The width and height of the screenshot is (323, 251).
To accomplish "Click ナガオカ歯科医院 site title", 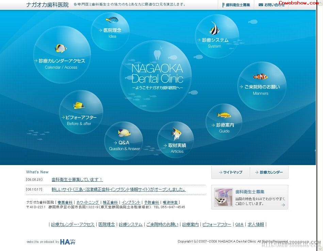I will tap(47, 5).
